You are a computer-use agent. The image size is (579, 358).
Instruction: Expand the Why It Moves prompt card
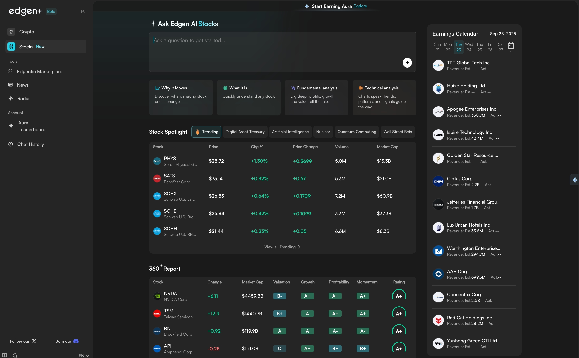click(181, 98)
